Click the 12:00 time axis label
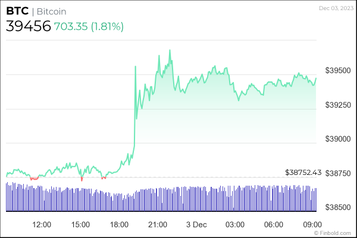Screen dimensions: 357x238 [x=41, y=224]
